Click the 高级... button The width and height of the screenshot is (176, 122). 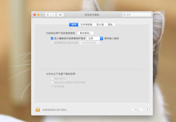(137, 110)
